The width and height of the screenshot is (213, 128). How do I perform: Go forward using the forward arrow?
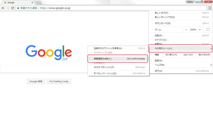8,8
